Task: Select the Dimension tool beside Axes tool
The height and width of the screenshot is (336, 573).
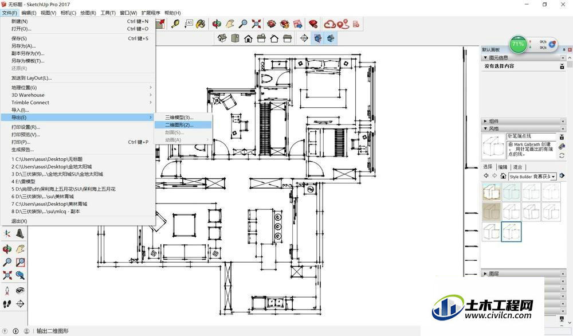Action: 20,233
